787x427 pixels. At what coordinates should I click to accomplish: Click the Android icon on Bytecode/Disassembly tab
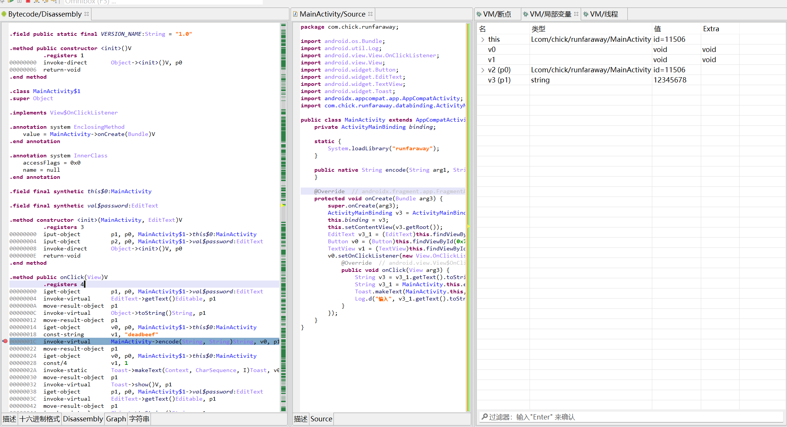click(4, 14)
